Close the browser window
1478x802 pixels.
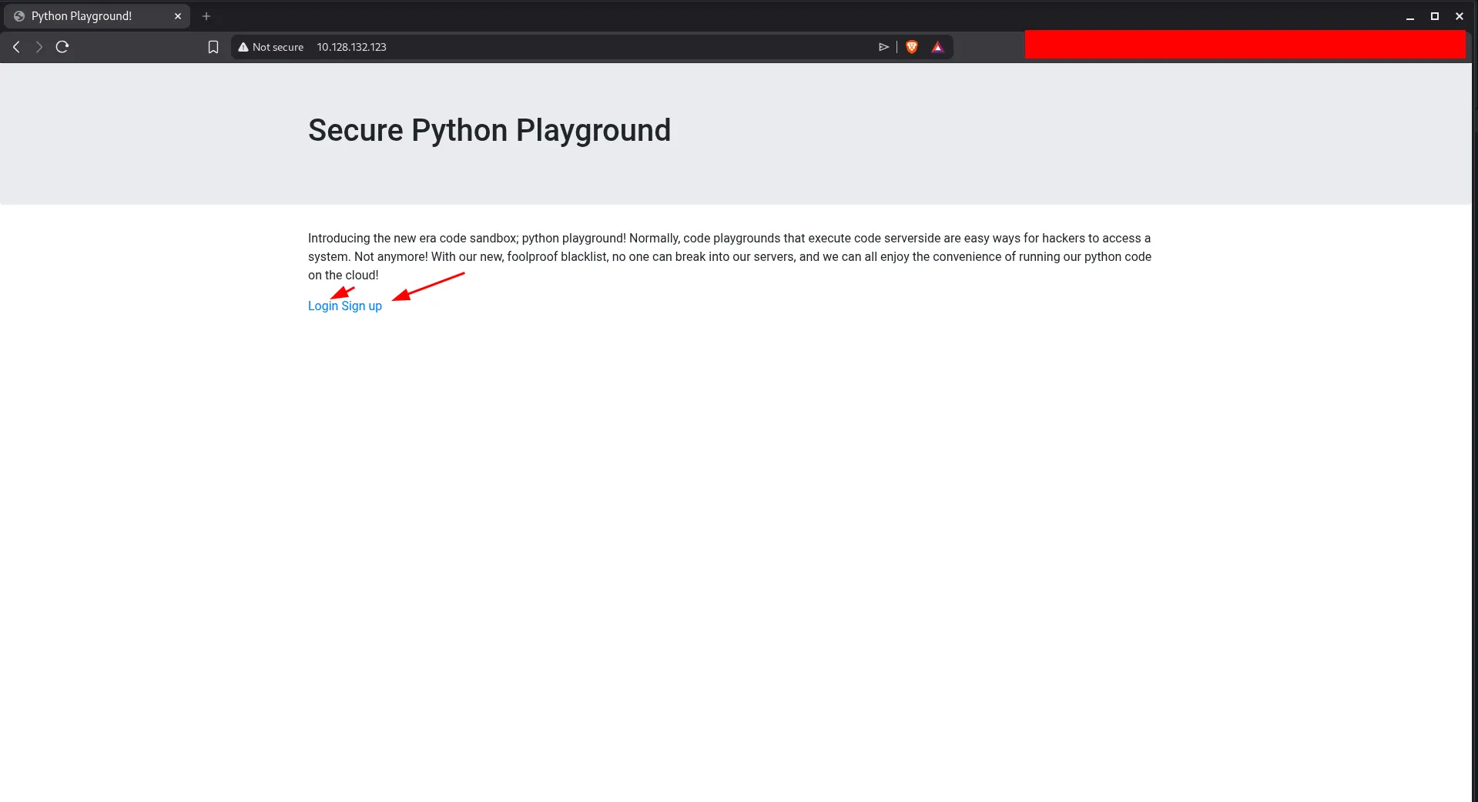1460,16
